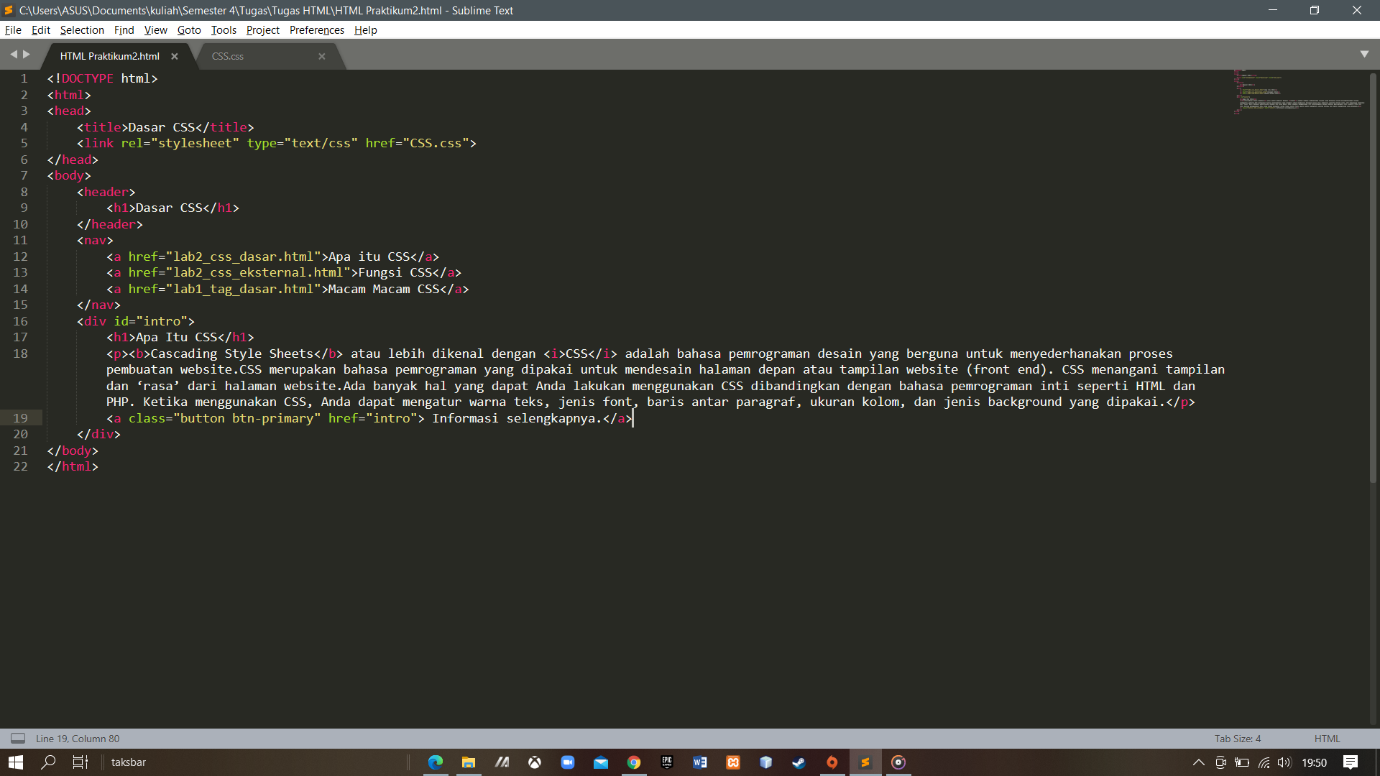Click the taksbar search field

128,762
